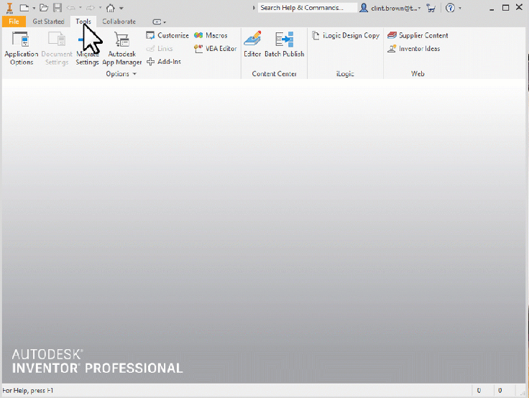The height and width of the screenshot is (398, 529).
Task: Open the Home icon dropdown arrow
Action: pos(121,8)
